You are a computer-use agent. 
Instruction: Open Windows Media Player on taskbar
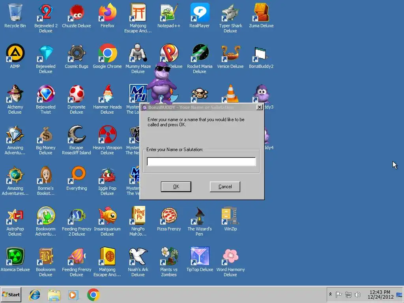73,295
